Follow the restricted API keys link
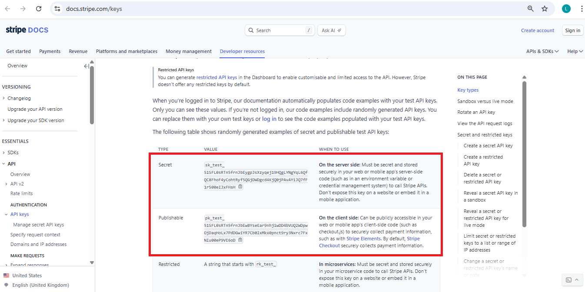This screenshot has width=585, height=292. [216, 77]
